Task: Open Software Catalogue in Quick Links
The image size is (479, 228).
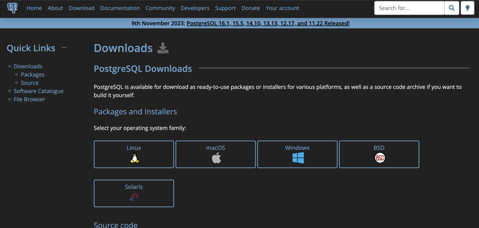Action: tap(39, 91)
